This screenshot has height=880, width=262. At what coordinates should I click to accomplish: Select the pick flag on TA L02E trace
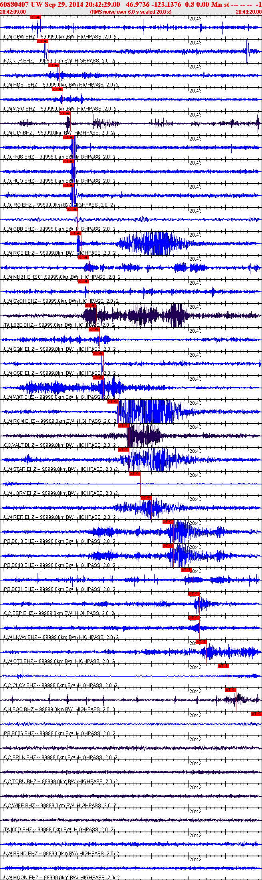point(91,305)
